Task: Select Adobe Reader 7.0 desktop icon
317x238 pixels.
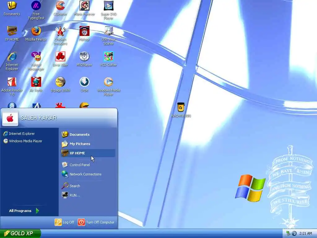Action: coord(12,86)
